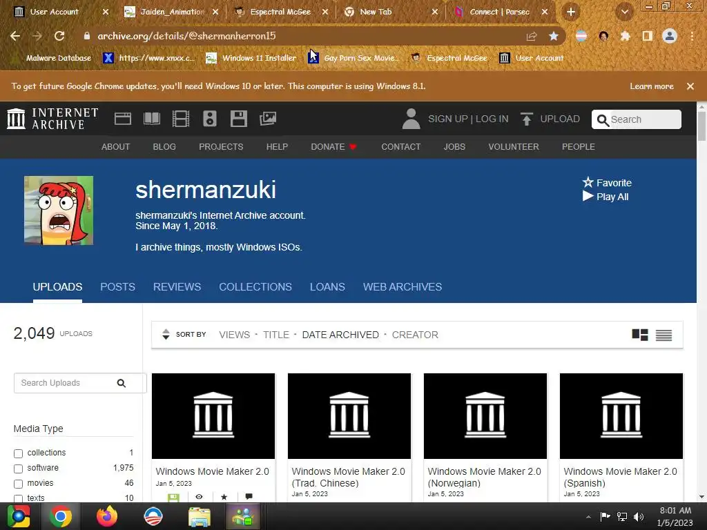Open the COLLECTIONS tab
The image size is (707, 530).
[x=255, y=287]
